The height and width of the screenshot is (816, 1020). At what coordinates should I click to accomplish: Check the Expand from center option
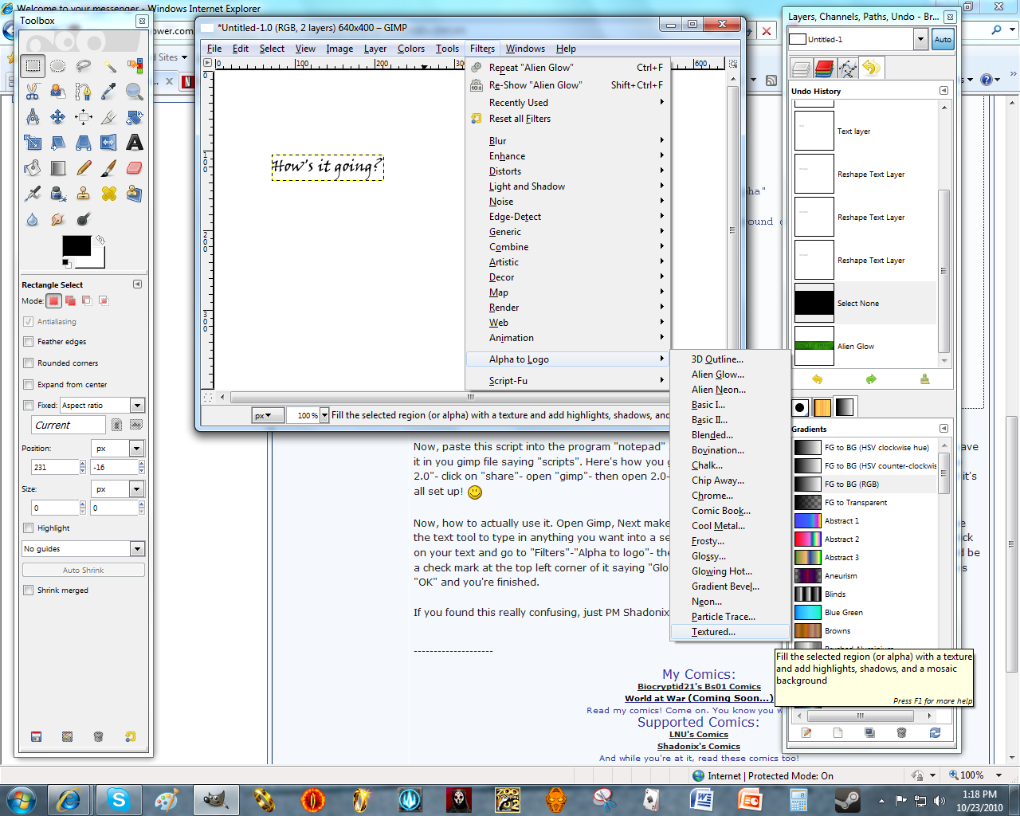click(x=29, y=385)
